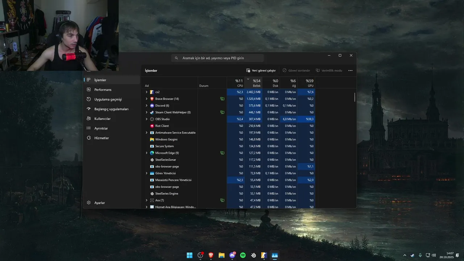
Task: Click Yeni görevi çalıştır button
Action: coord(261,70)
